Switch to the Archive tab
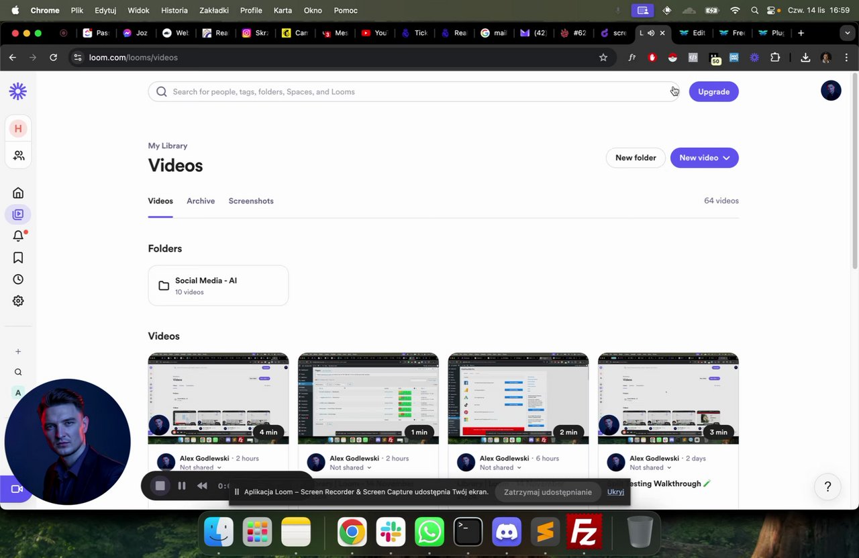859x558 pixels. [201, 201]
